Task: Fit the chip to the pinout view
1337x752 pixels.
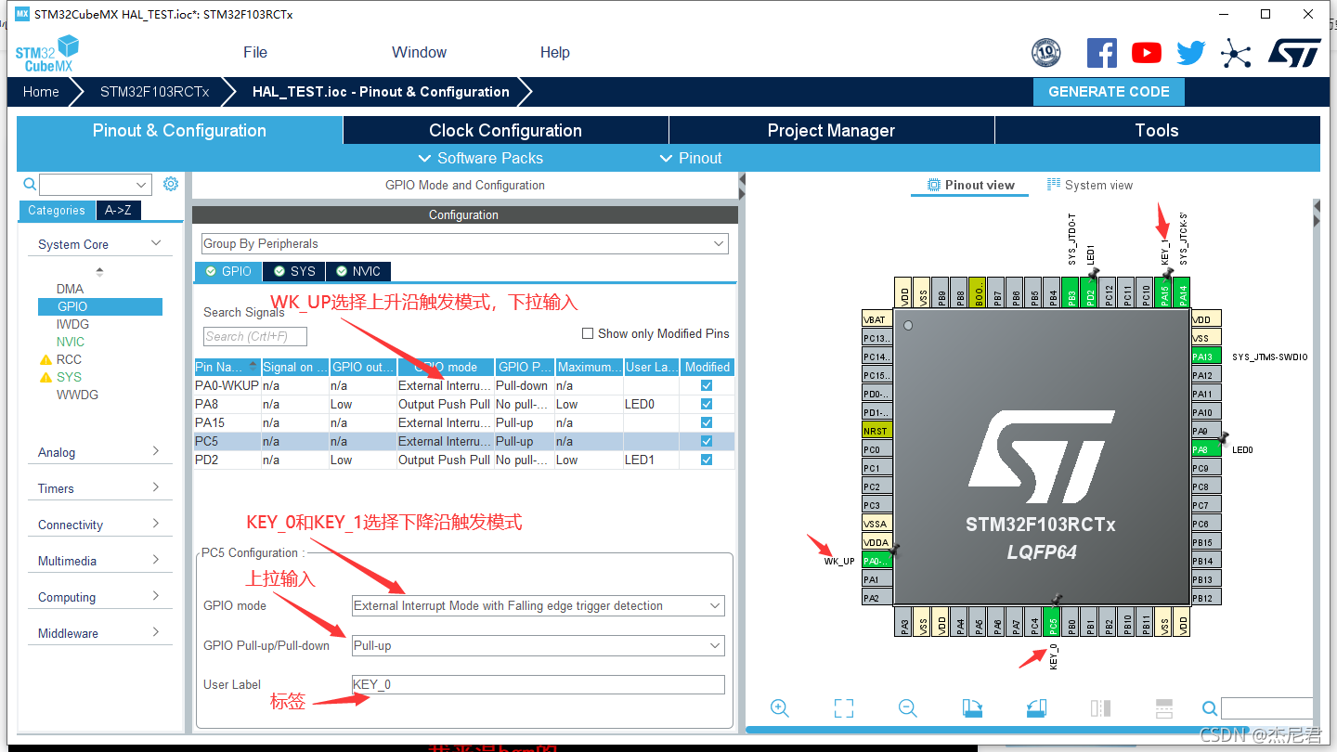Action: point(844,708)
